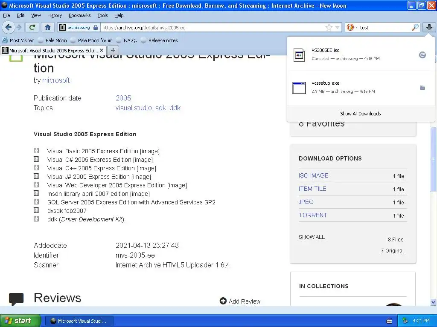
Task: Open the Release notes bookmark
Action: (160, 40)
